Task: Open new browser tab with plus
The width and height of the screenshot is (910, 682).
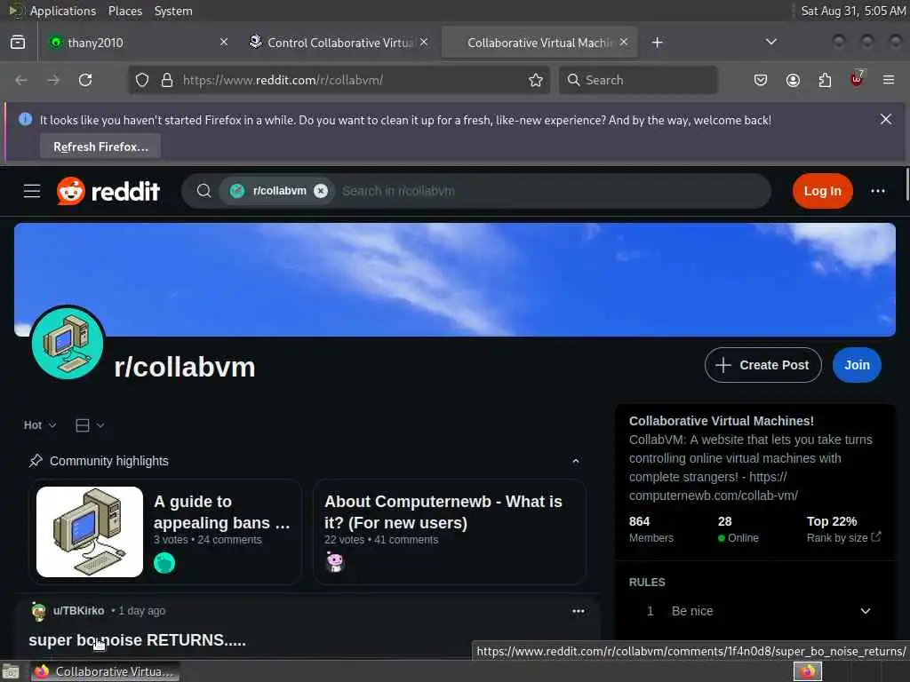Action: click(x=657, y=43)
